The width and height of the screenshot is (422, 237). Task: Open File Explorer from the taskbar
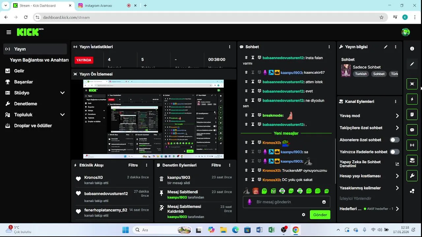pos(223,230)
